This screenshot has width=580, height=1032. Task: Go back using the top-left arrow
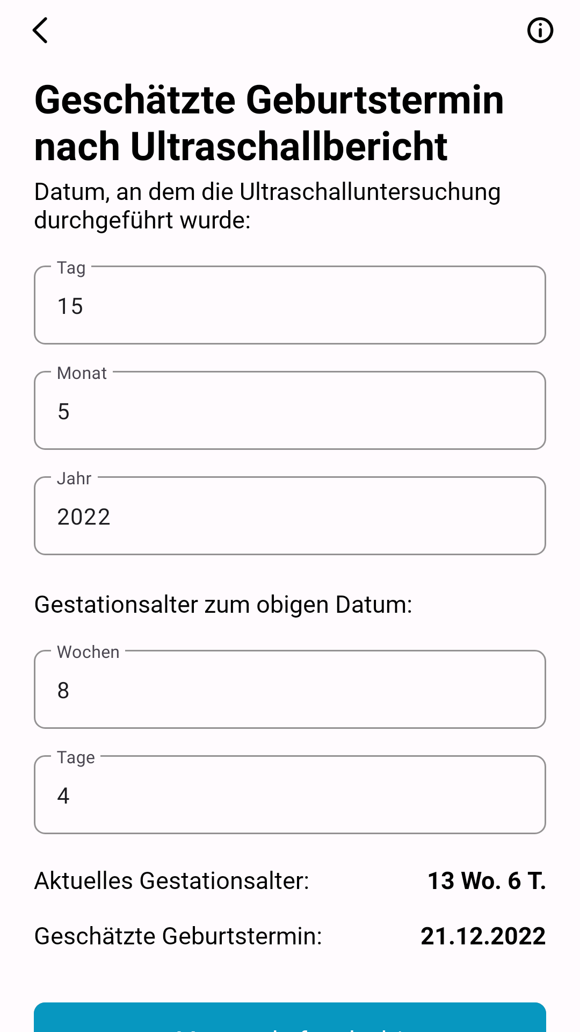click(x=40, y=30)
